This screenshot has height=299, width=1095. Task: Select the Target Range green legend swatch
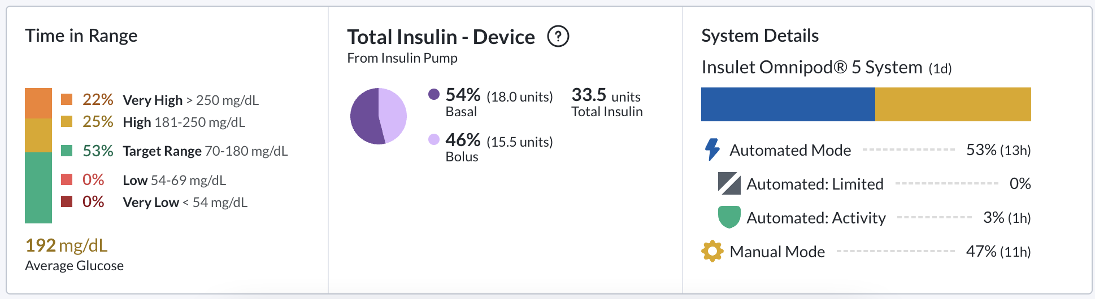click(67, 151)
